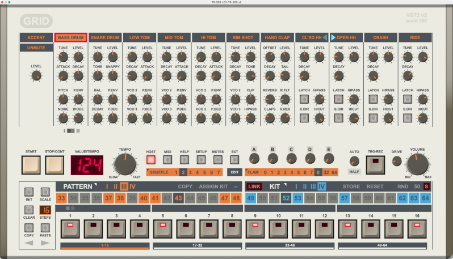The width and height of the screenshot is (453, 259).
Task: Click the SCALE button
Action: pos(45,192)
